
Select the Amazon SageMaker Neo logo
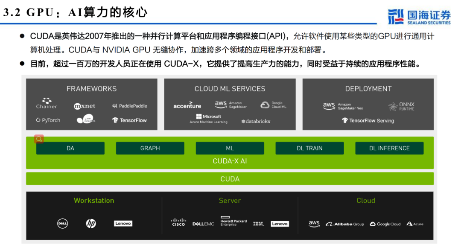[x=343, y=106]
